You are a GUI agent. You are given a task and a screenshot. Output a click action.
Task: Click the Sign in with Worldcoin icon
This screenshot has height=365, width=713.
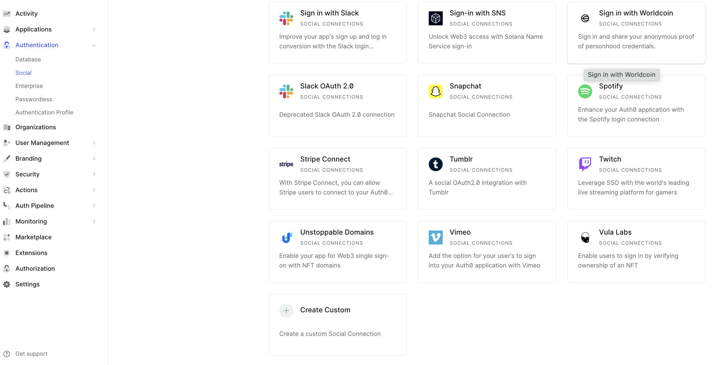[x=585, y=18]
